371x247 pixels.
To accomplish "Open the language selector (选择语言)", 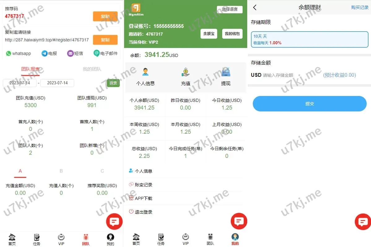I will click(230, 9).
